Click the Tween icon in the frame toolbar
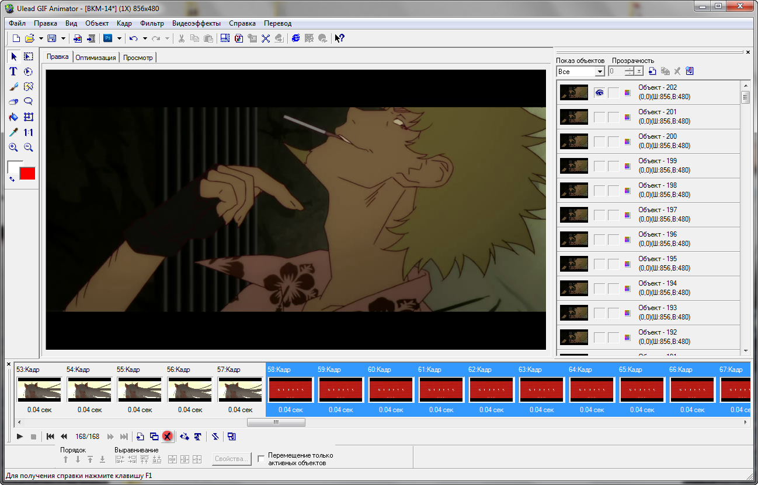Screen dimensions: 758x485 185,436
